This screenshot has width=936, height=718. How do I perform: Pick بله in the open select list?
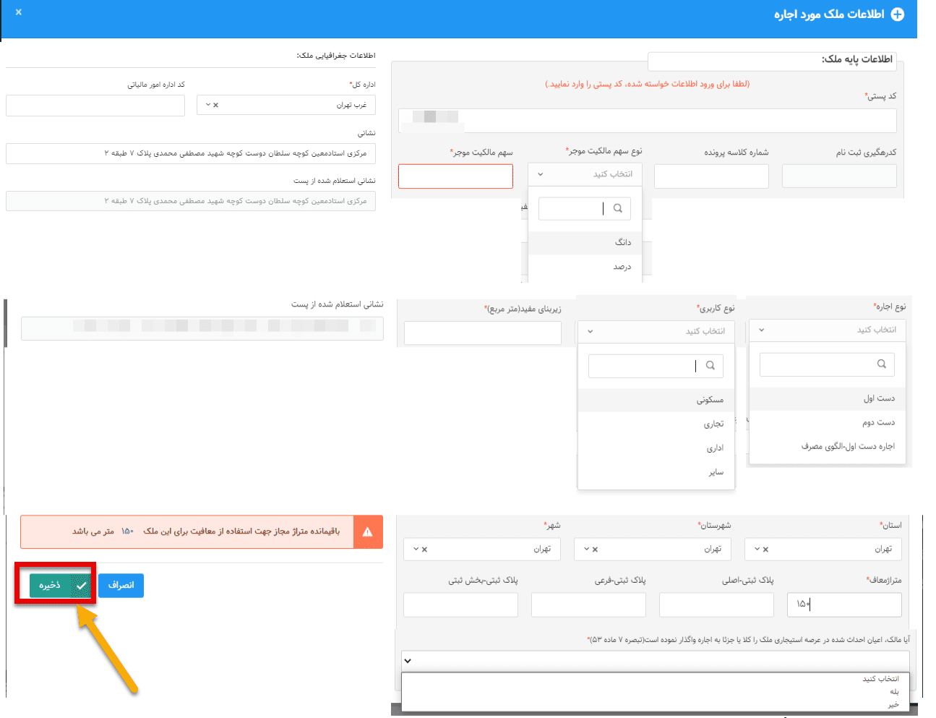[x=656, y=692]
